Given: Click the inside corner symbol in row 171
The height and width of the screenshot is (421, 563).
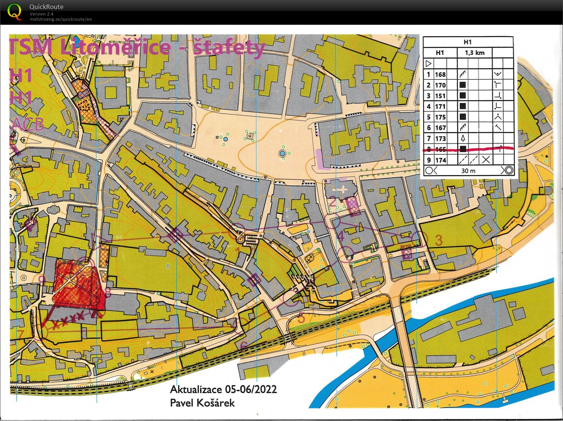Looking at the screenshot, I should [x=497, y=107].
